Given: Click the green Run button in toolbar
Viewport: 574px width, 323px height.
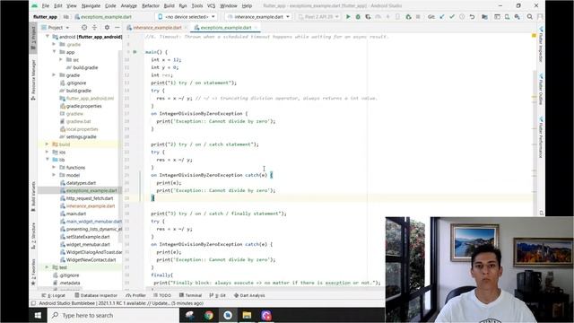Looking at the screenshot, I should [348, 17].
